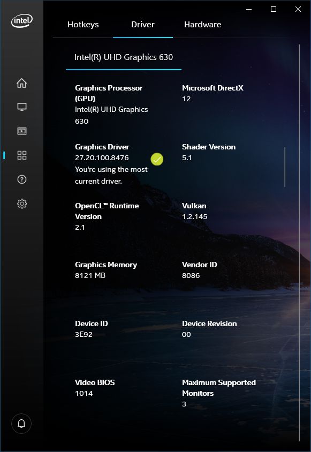Select the System grid icon
Image resolution: width=311 pixels, height=452 pixels.
tap(21, 155)
